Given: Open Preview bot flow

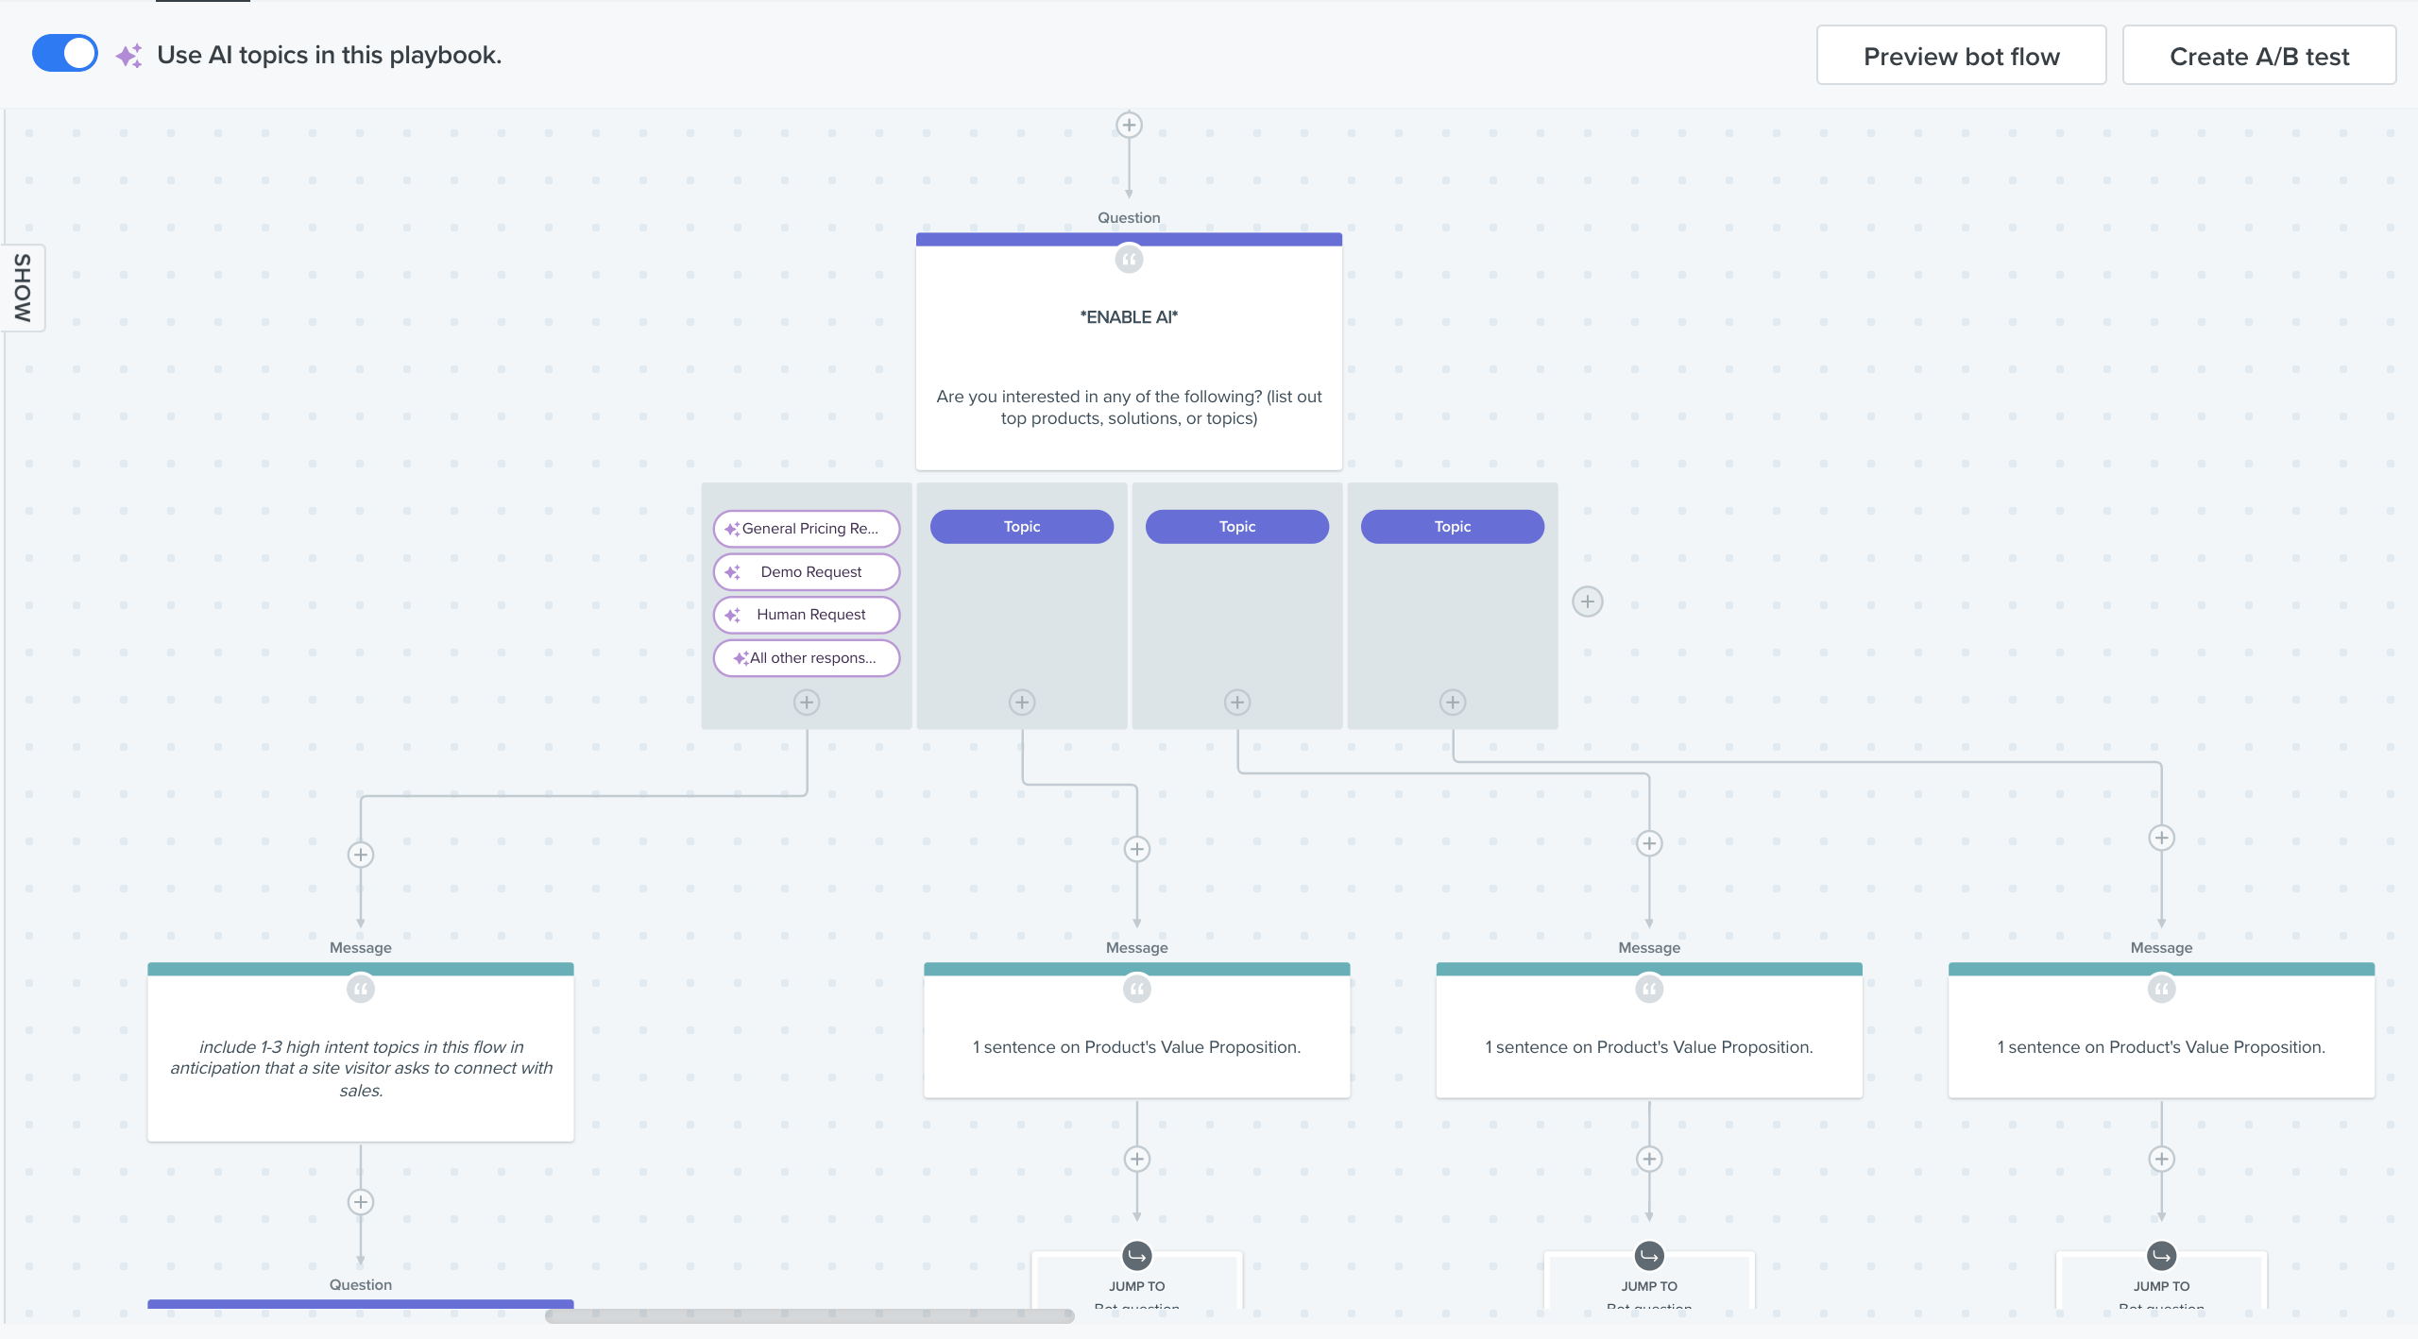Looking at the screenshot, I should coord(1961,56).
